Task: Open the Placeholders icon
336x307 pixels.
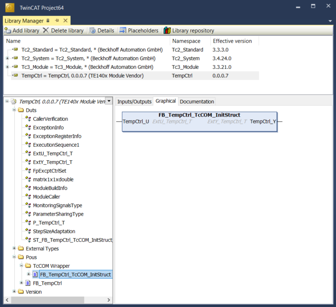Action: [x=123, y=31]
